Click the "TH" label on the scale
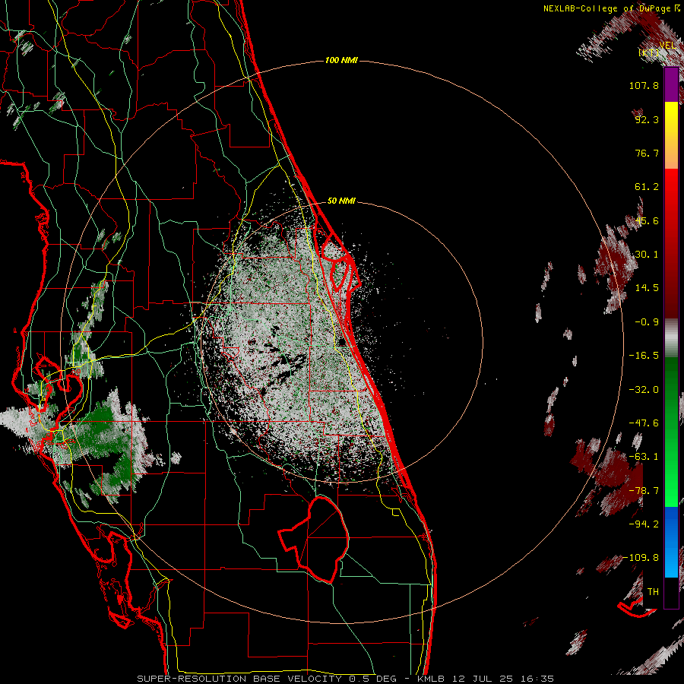This screenshot has height=684, width=684. (x=653, y=592)
